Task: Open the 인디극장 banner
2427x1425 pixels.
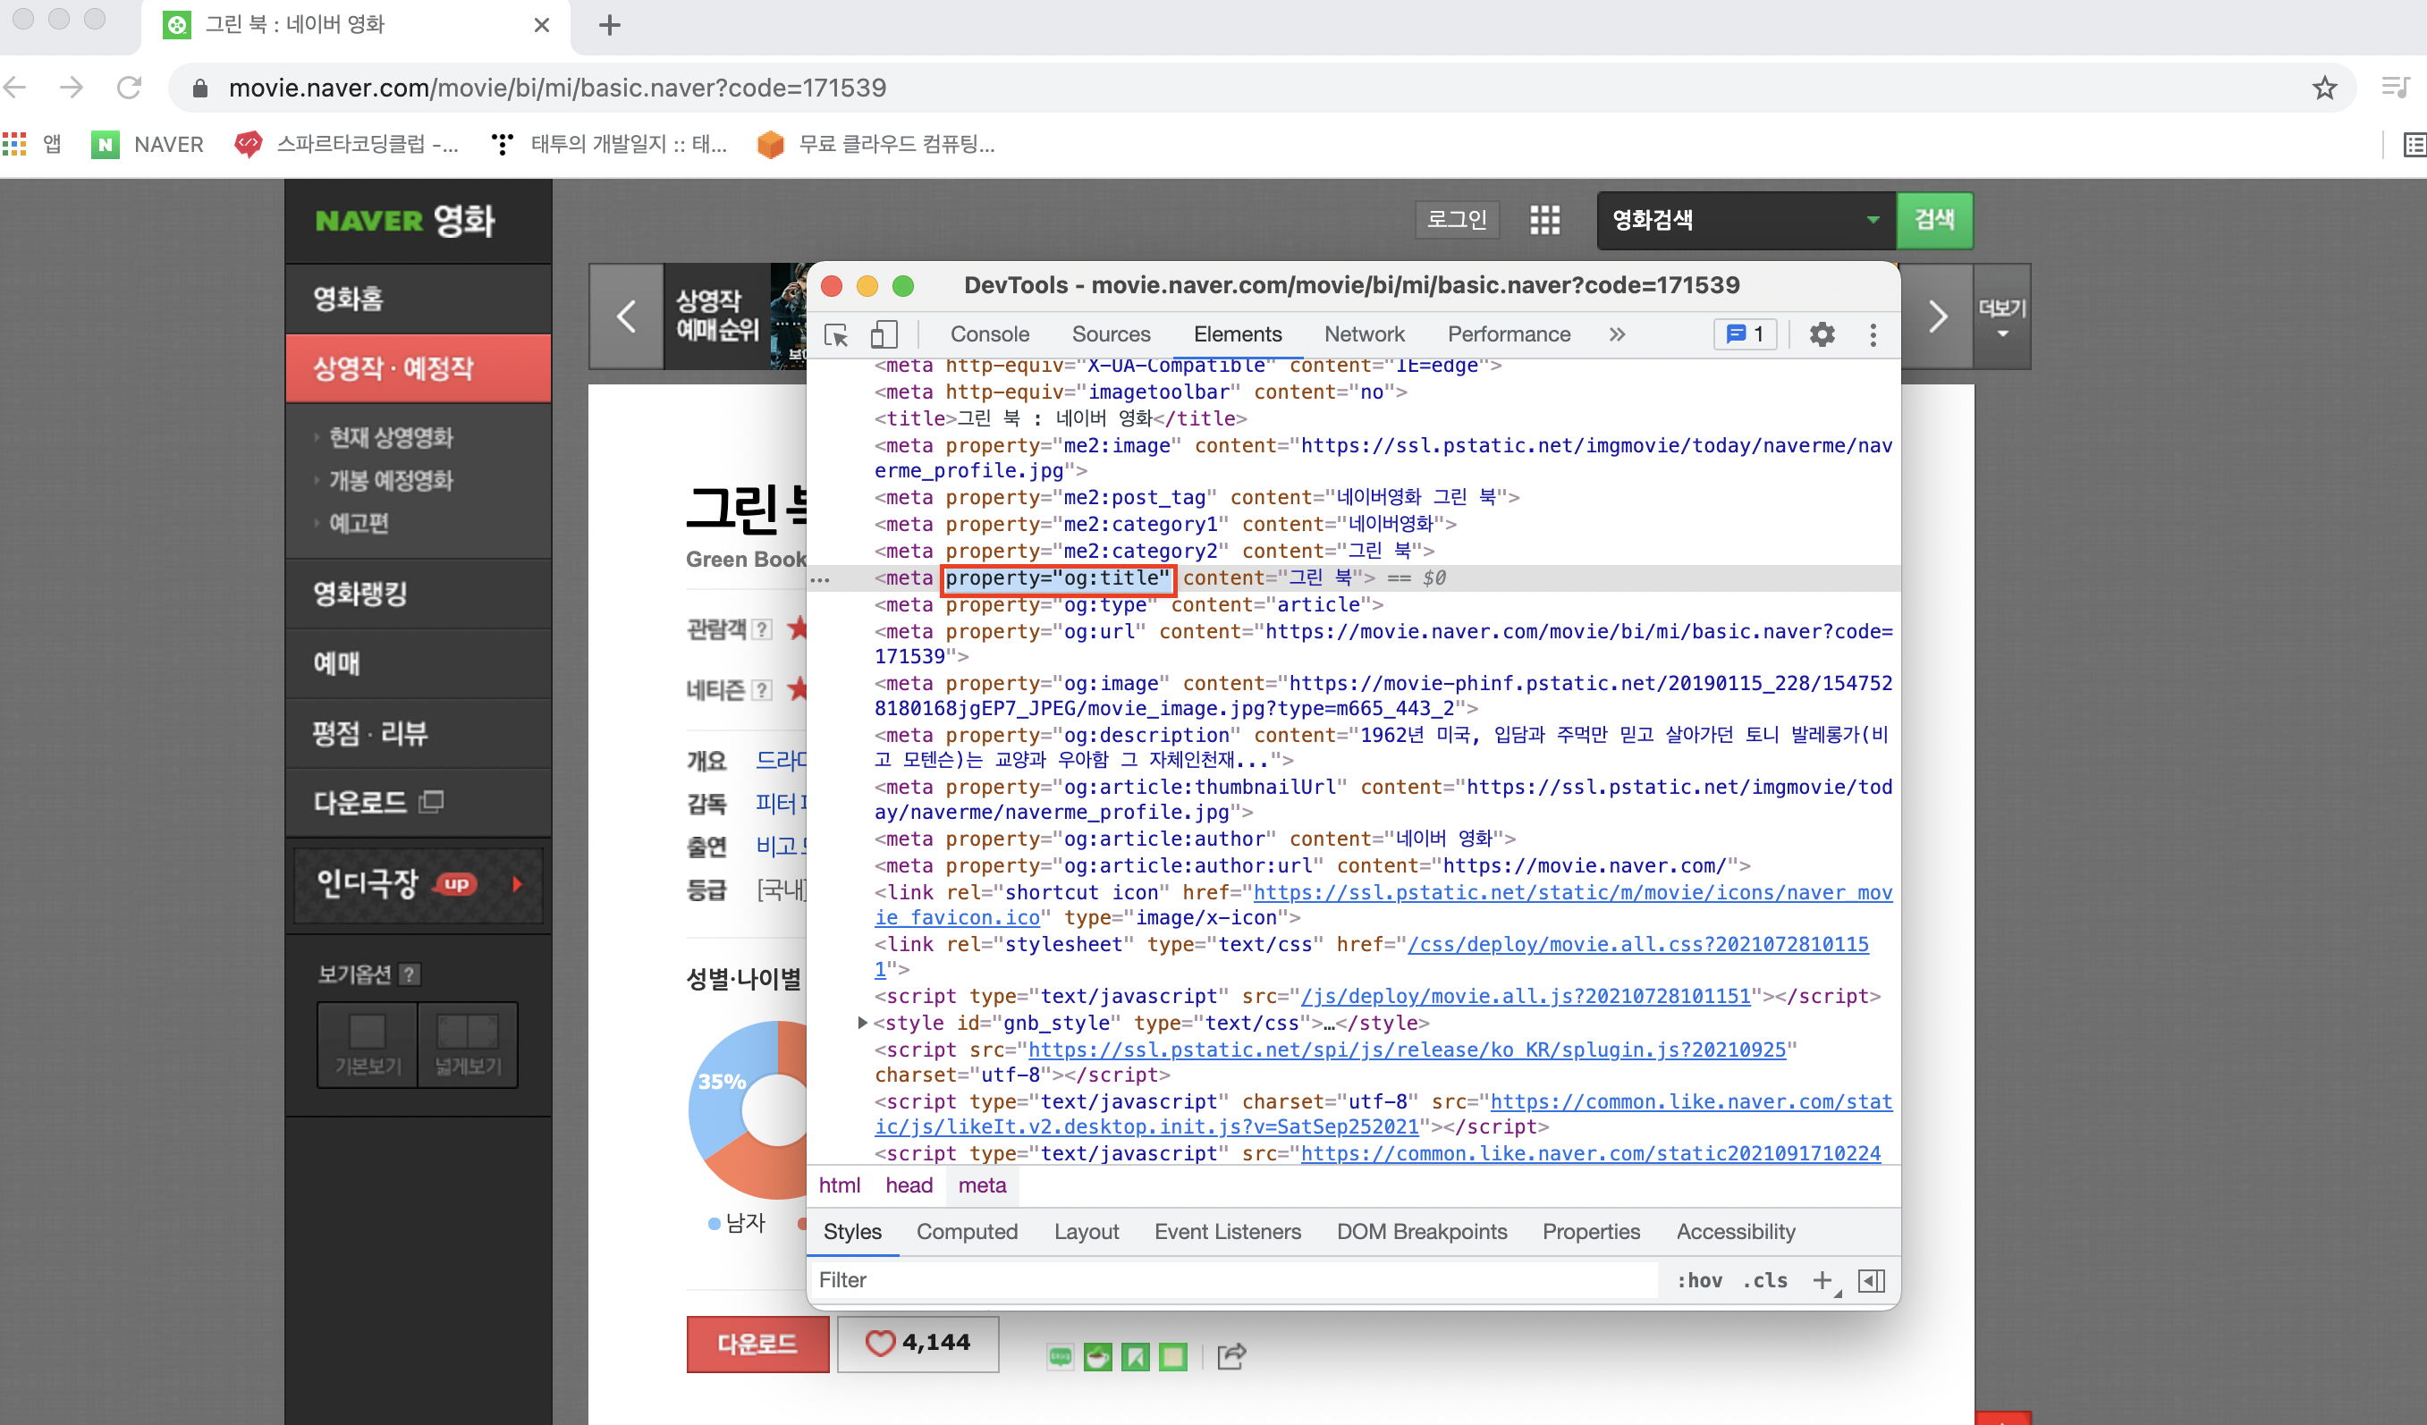Action: (418, 884)
